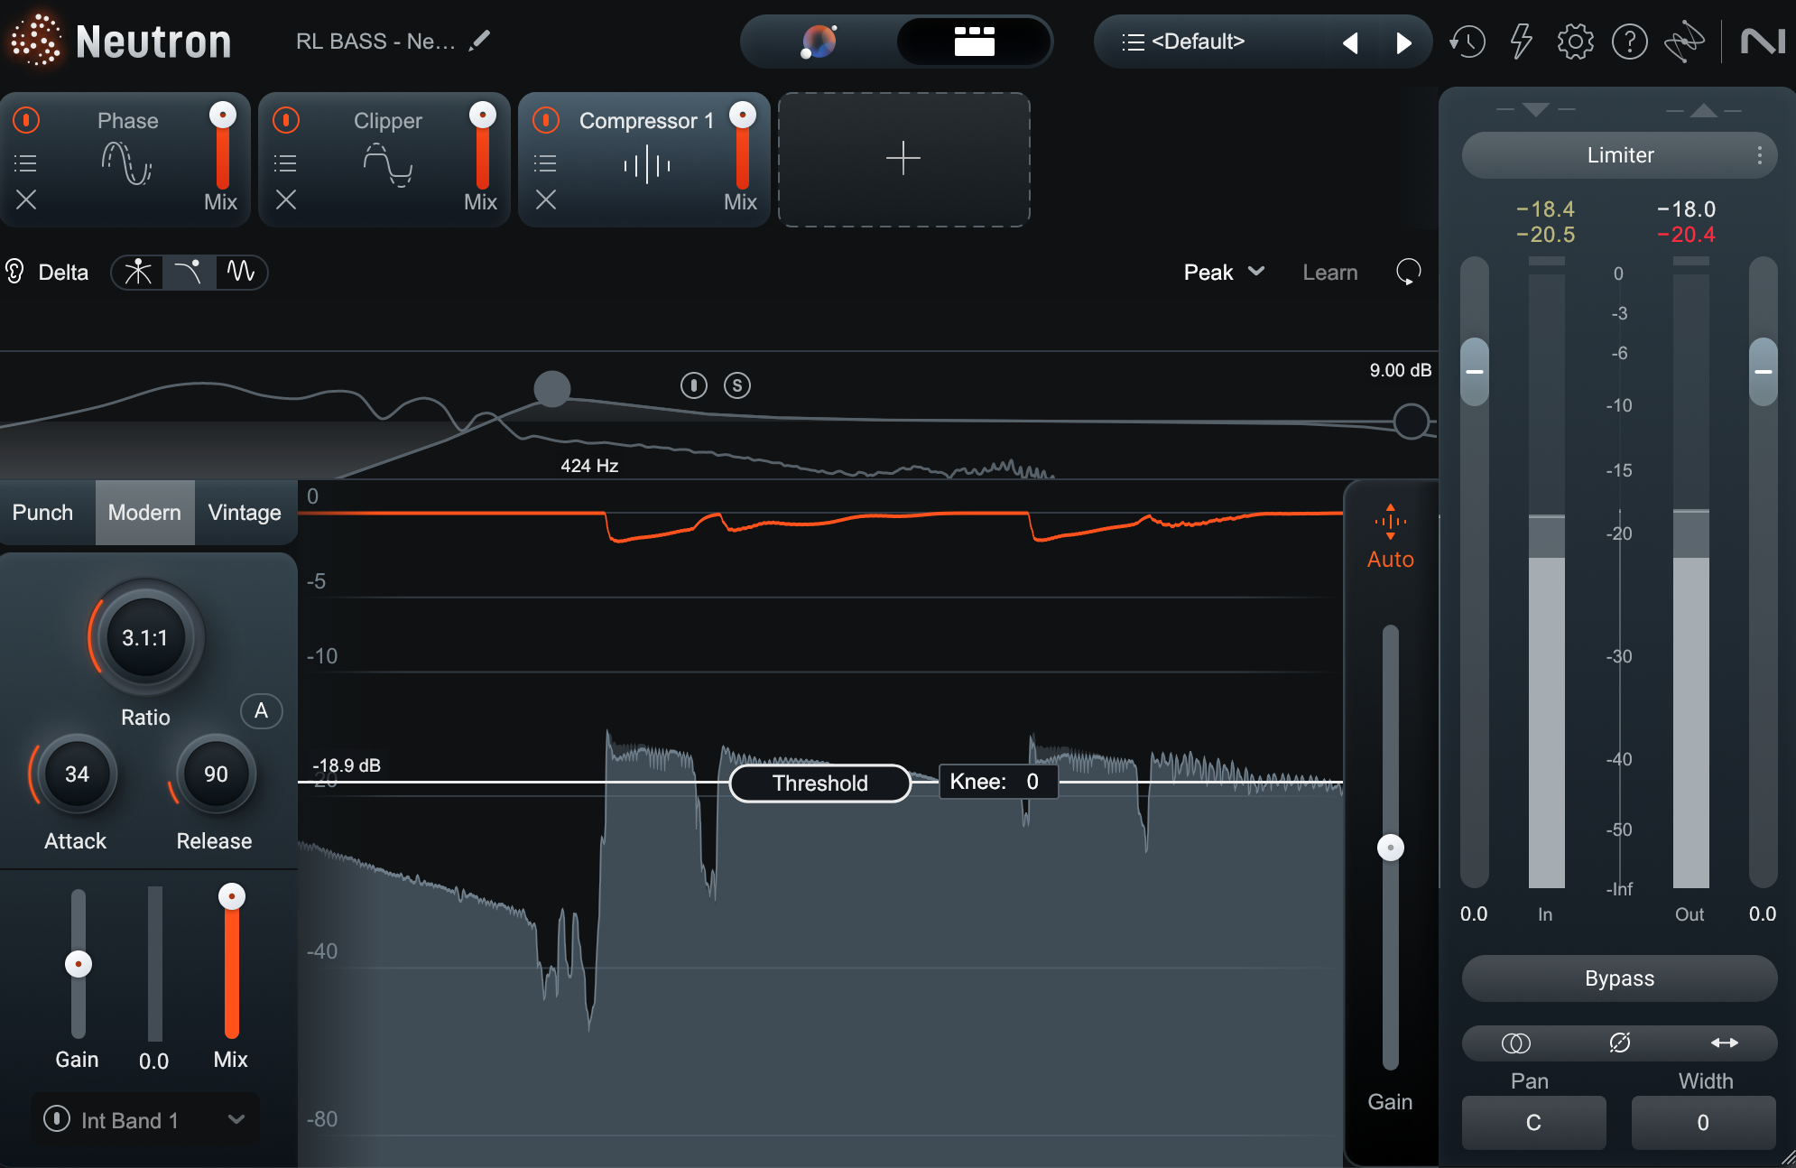Click the Width value field 0
The image size is (1796, 1168).
tap(1703, 1123)
